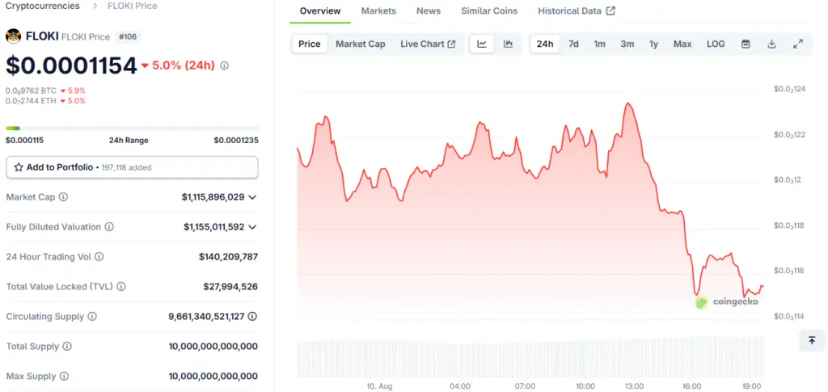The width and height of the screenshot is (828, 392).
Task: Open Fully Diluted Valuation info tooltip
Action: [x=109, y=227]
